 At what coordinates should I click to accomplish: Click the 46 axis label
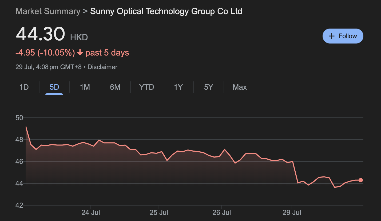(x=19, y=161)
